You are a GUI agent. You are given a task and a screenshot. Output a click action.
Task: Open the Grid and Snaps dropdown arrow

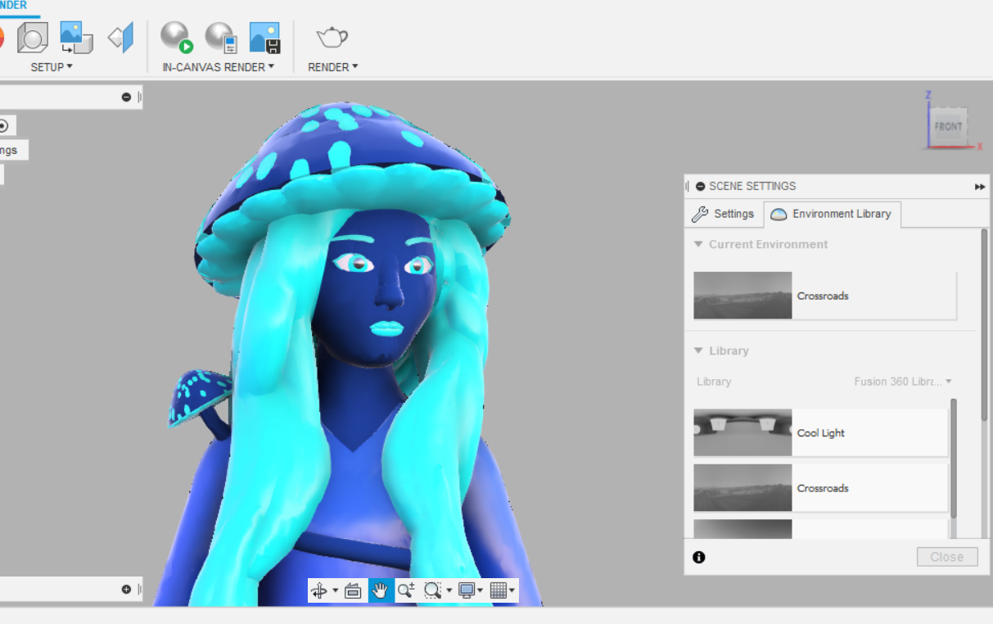(512, 590)
